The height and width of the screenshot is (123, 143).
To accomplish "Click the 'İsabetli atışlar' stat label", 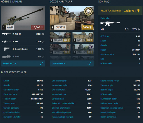I will pos(107,90).
